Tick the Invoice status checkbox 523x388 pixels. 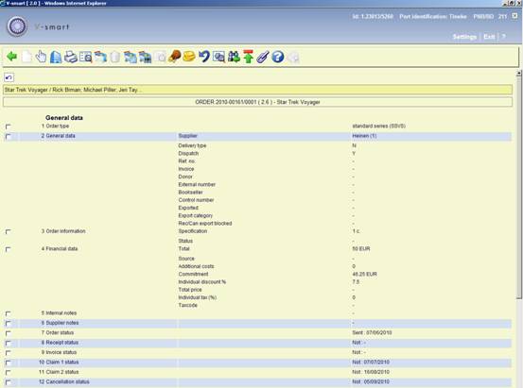[x=8, y=353]
